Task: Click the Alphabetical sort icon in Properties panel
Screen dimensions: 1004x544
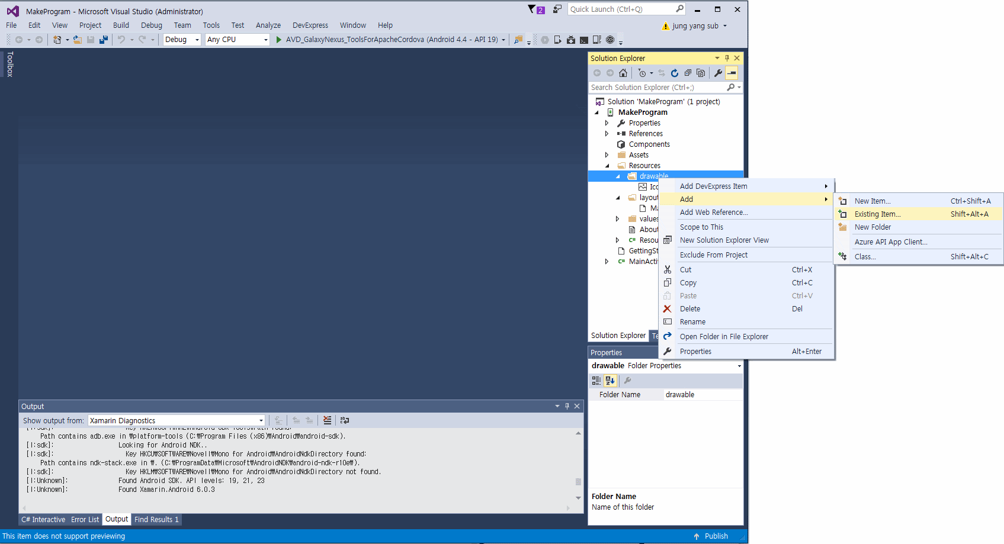Action: (x=610, y=381)
